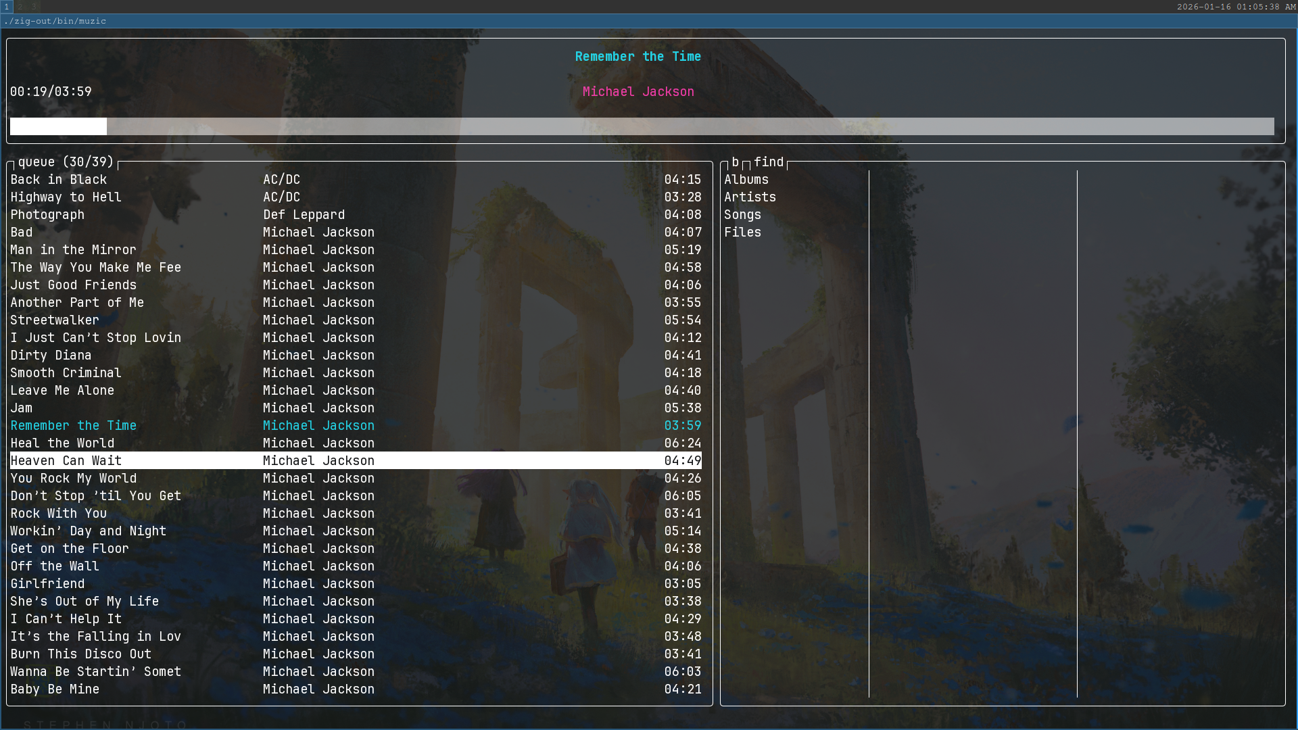
Task: Open the Files browser entry
Action: (x=742, y=233)
